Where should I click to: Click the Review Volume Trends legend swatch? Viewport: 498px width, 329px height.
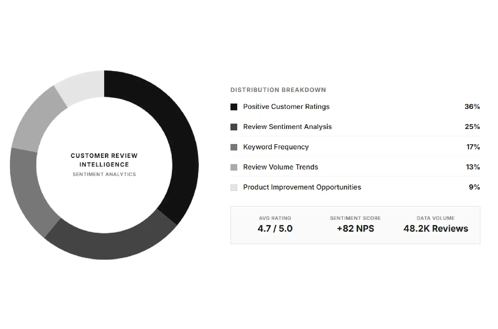(x=234, y=167)
